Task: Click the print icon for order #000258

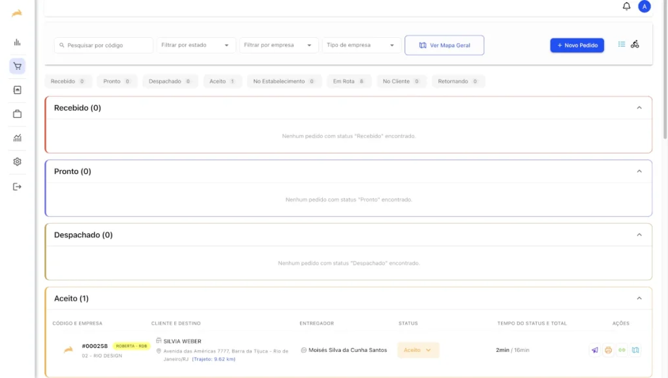Action: click(609, 350)
